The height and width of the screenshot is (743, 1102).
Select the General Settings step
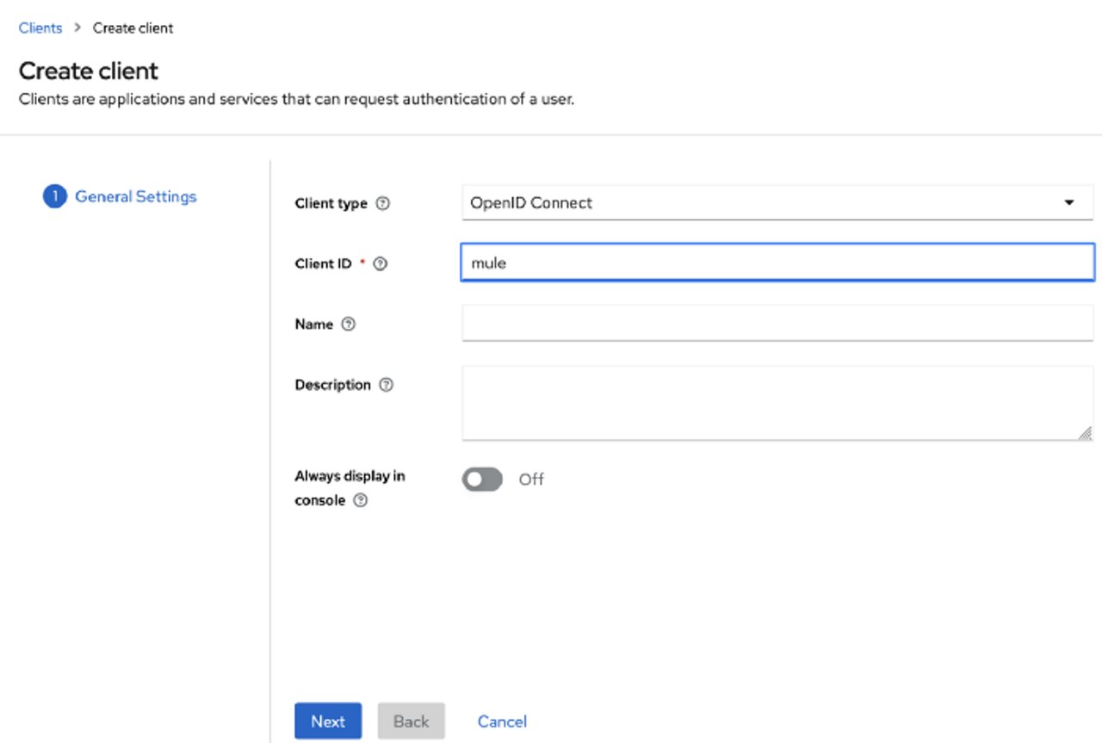tap(135, 196)
